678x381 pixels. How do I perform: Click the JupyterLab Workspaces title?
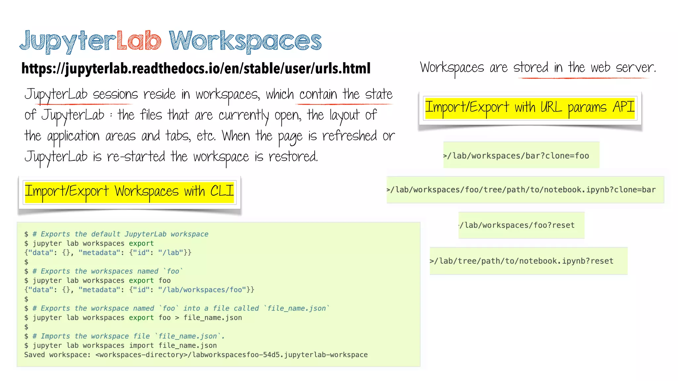coord(170,41)
